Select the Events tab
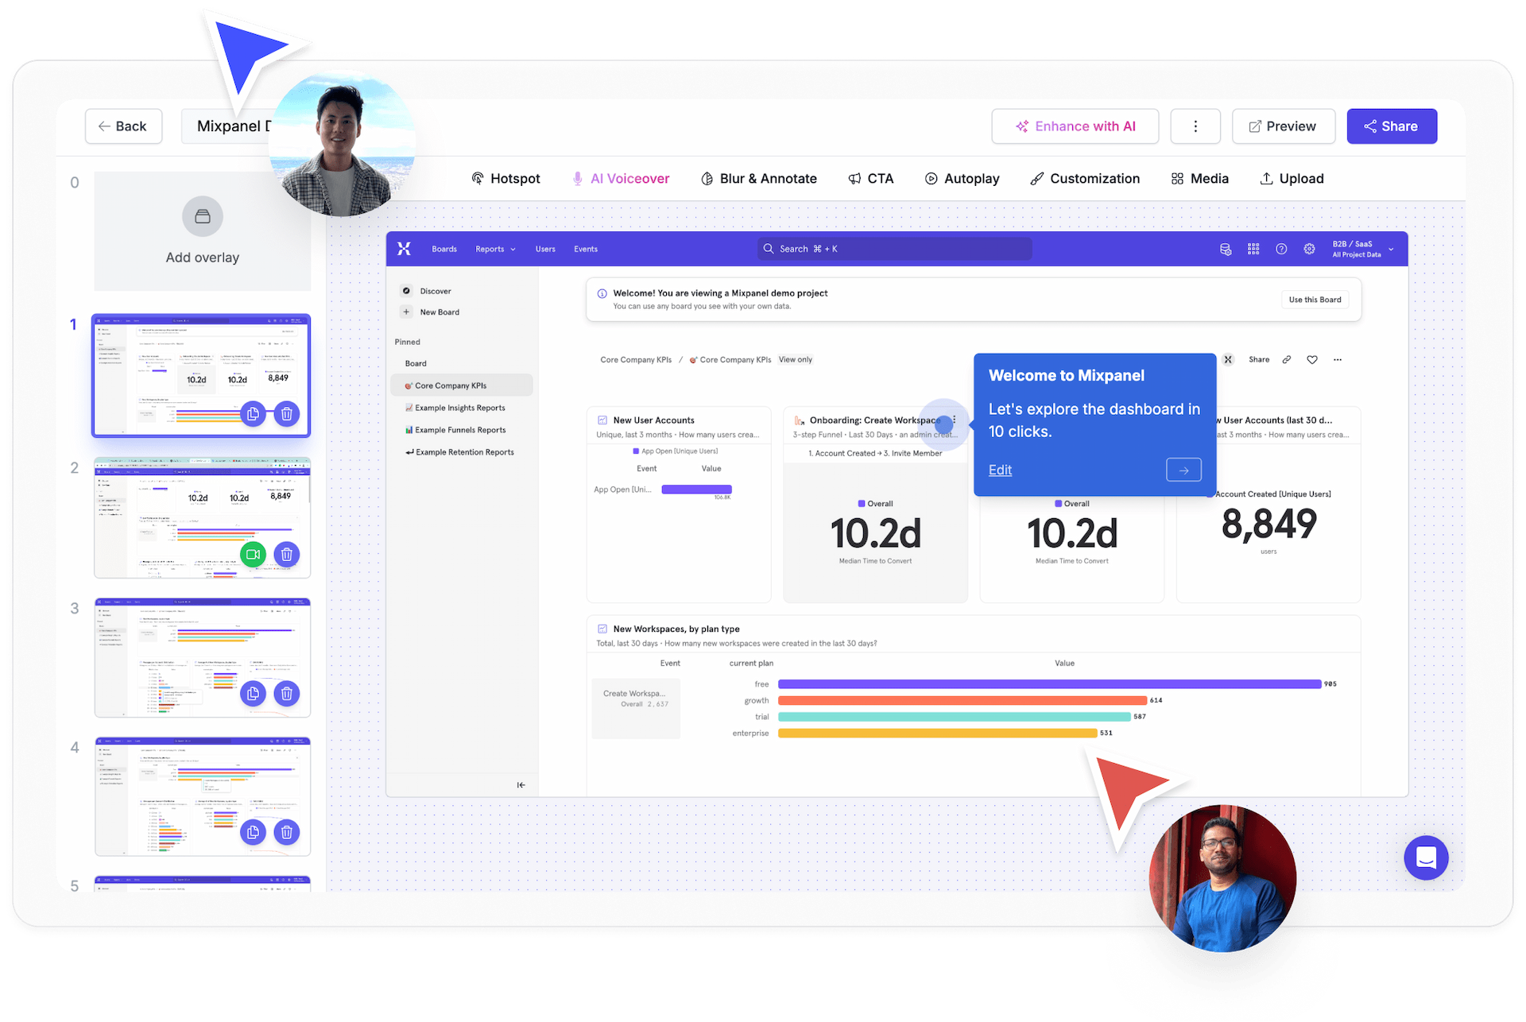Viewport: 1526px width, 1022px height. point(585,249)
